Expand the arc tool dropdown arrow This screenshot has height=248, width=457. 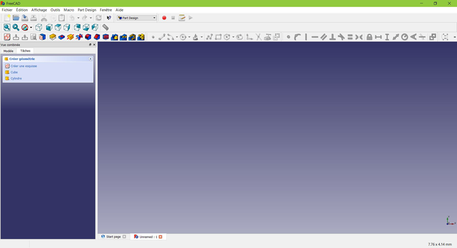pos(177,37)
